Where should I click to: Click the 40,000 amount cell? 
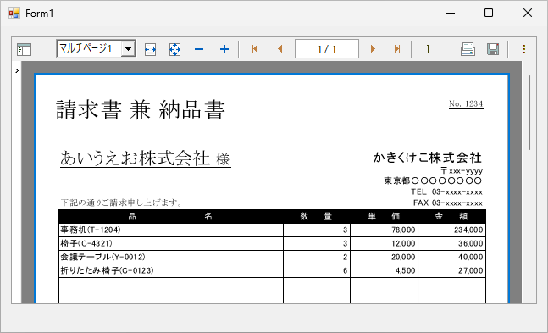pos(451,257)
